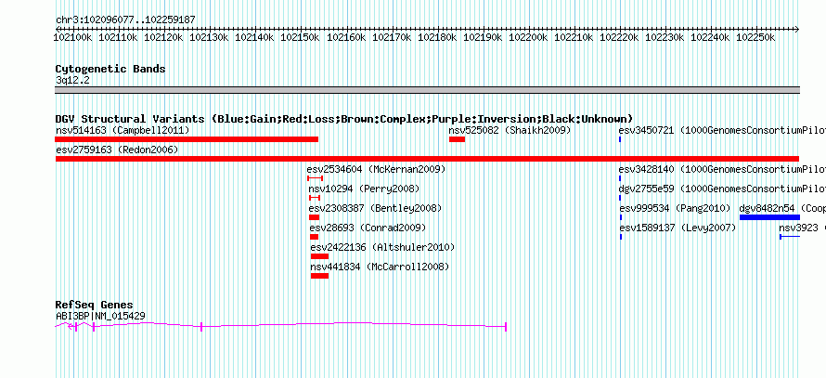Select esv2308387 (Bentley2008) label
Image resolution: width=826 pixels, height=378 pixels.
click(375, 208)
